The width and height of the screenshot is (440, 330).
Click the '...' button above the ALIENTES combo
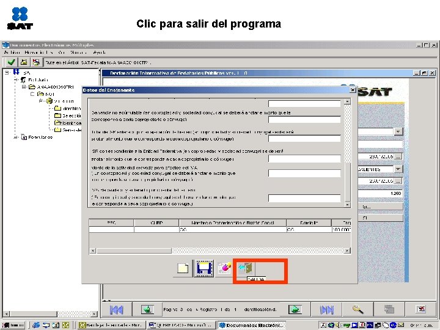point(398,156)
